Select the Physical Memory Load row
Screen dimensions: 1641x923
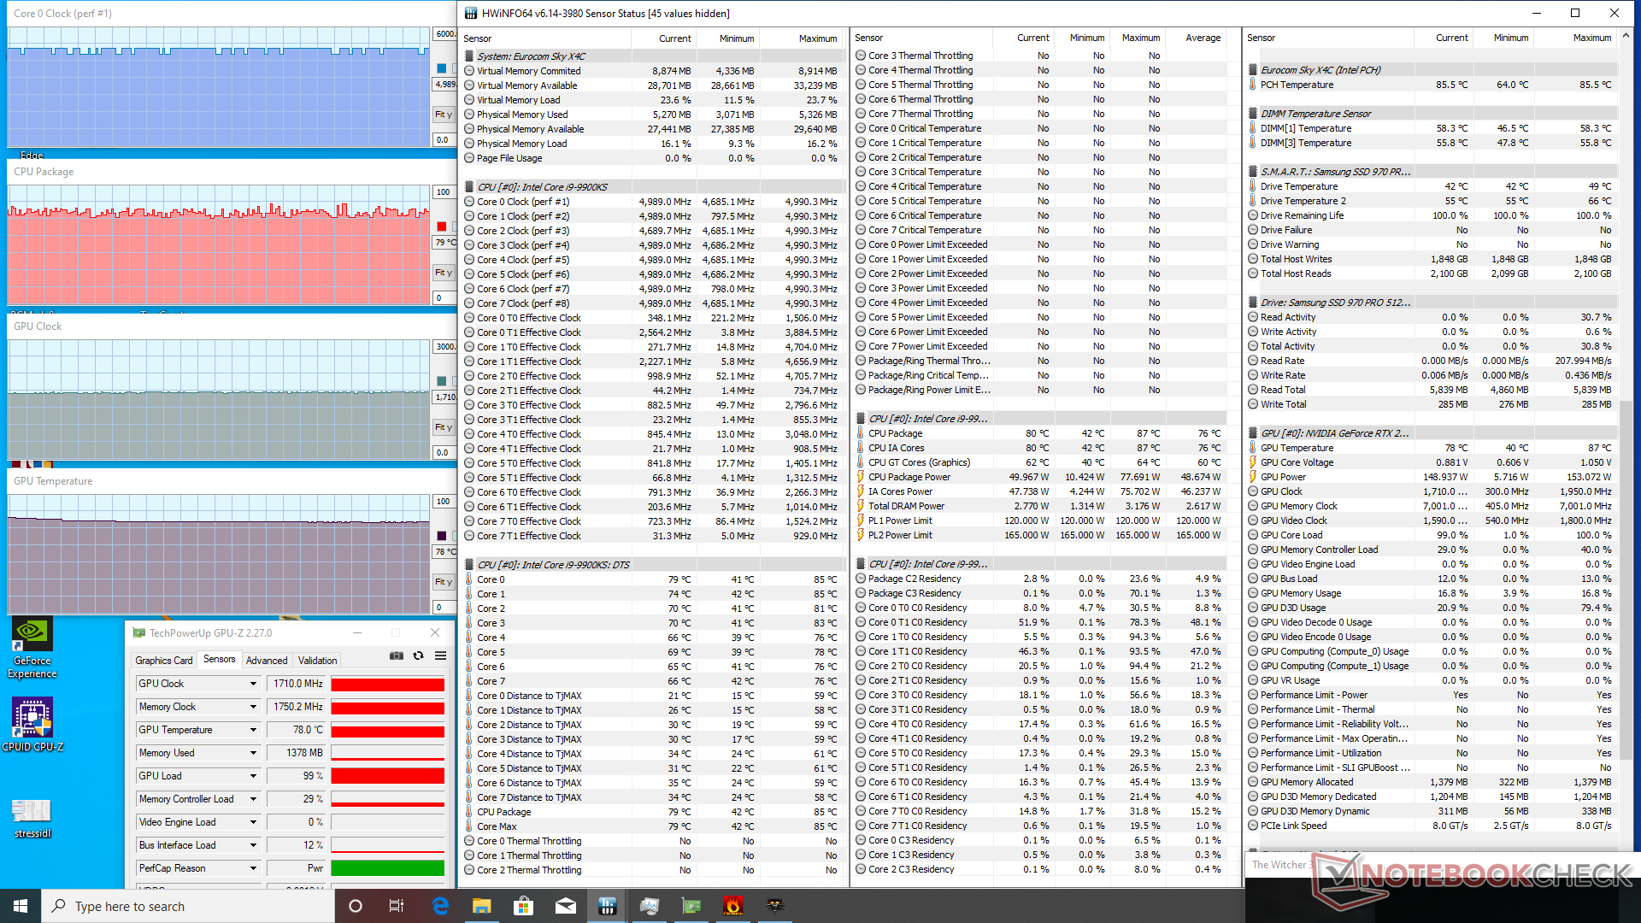(x=654, y=144)
